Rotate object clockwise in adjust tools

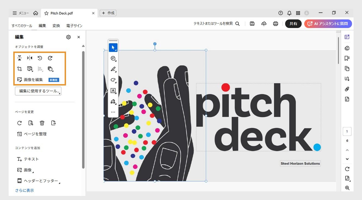click(x=50, y=58)
